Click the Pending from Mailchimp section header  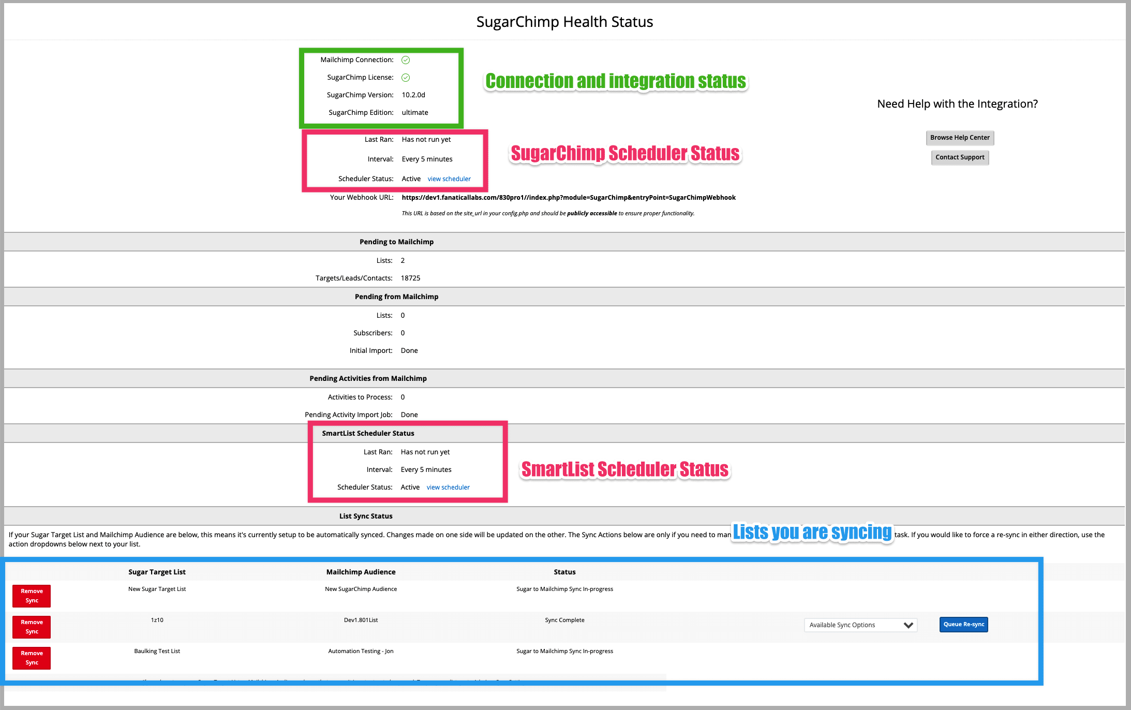coord(396,297)
